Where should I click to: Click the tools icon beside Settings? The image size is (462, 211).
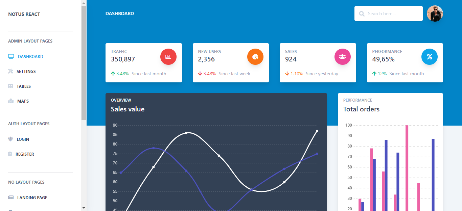tap(10, 71)
